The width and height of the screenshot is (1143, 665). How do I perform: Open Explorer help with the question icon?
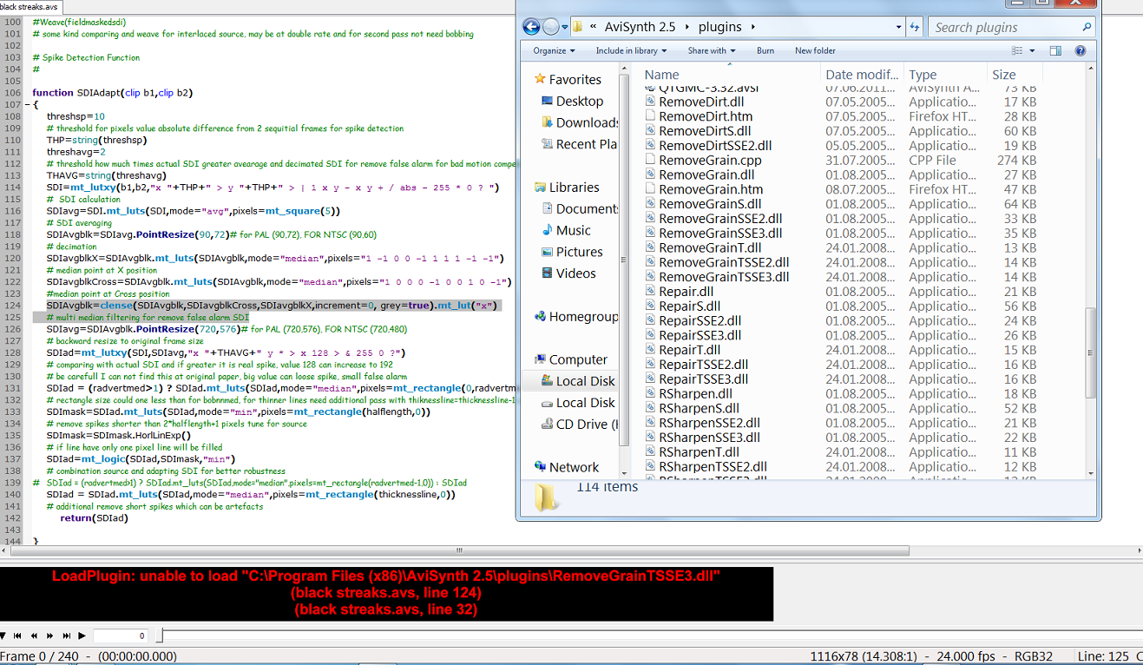[x=1081, y=51]
